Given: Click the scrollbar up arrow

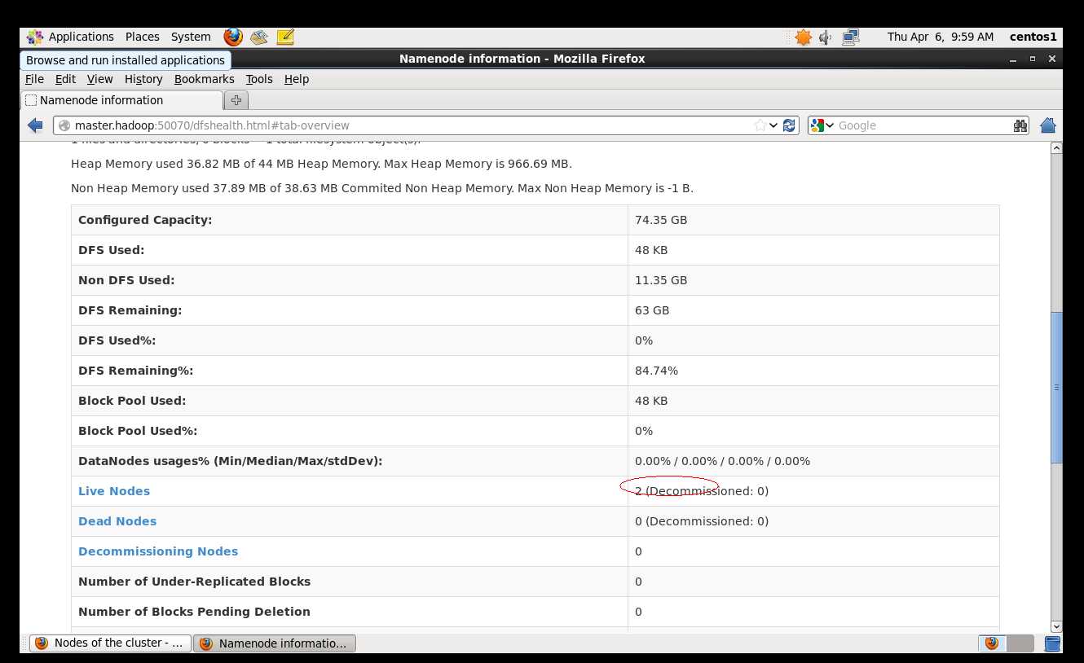Looking at the screenshot, I should (1056, 148).
